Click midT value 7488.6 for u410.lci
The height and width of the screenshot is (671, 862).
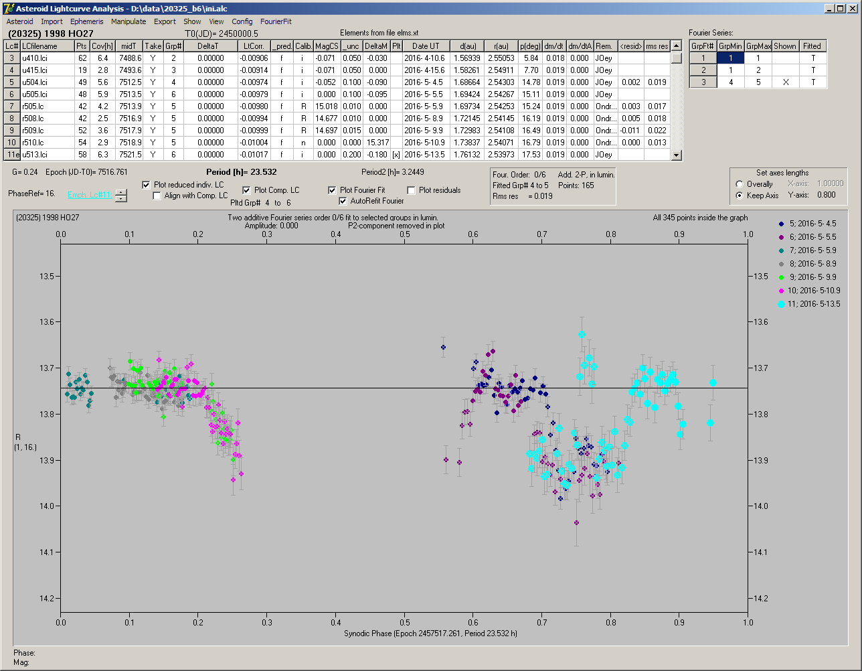pos(129,58)
